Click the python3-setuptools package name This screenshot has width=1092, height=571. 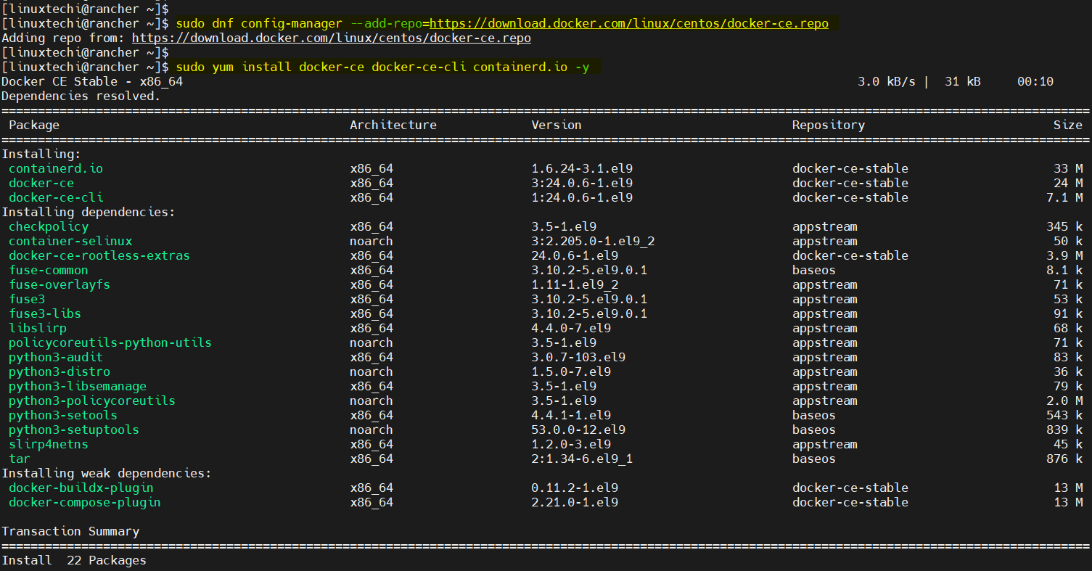74,430
